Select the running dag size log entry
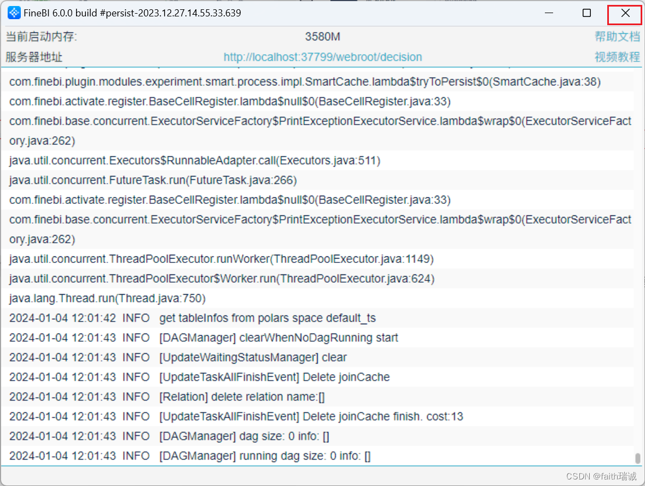Viewport: 645px width, 486px height. click(190, 456)
